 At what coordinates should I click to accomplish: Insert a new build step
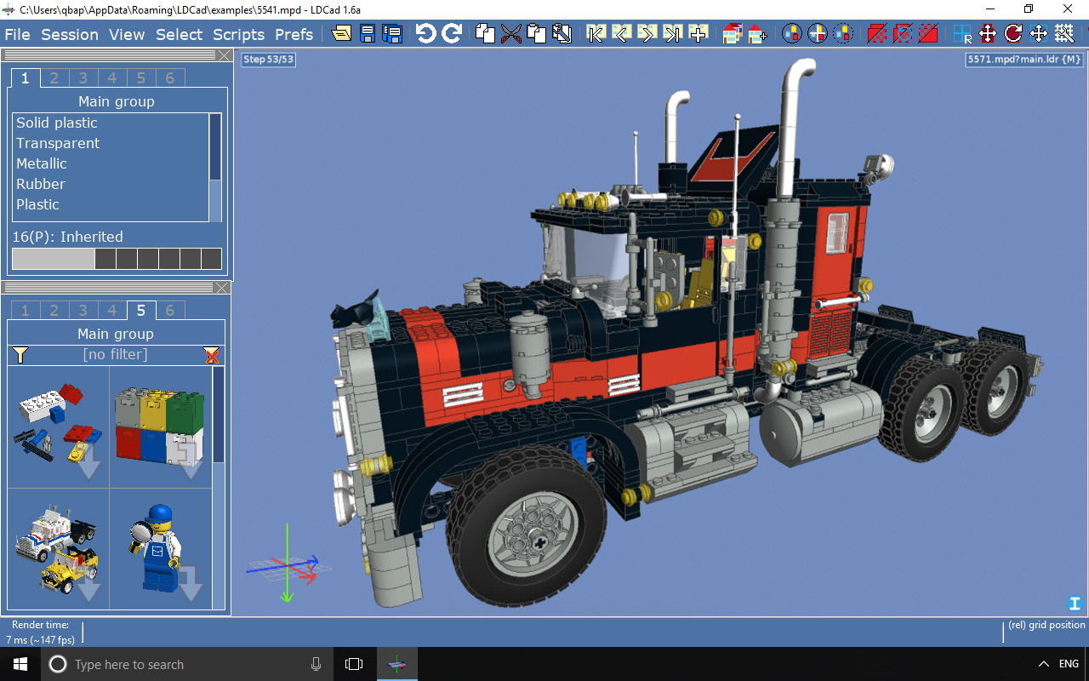coord(698,33)
